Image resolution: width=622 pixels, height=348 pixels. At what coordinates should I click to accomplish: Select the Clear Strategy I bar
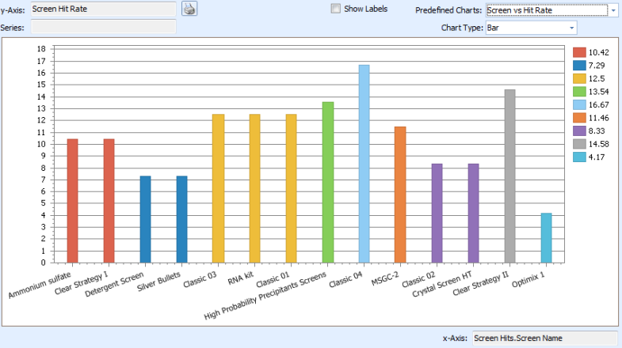pos(109,201)
